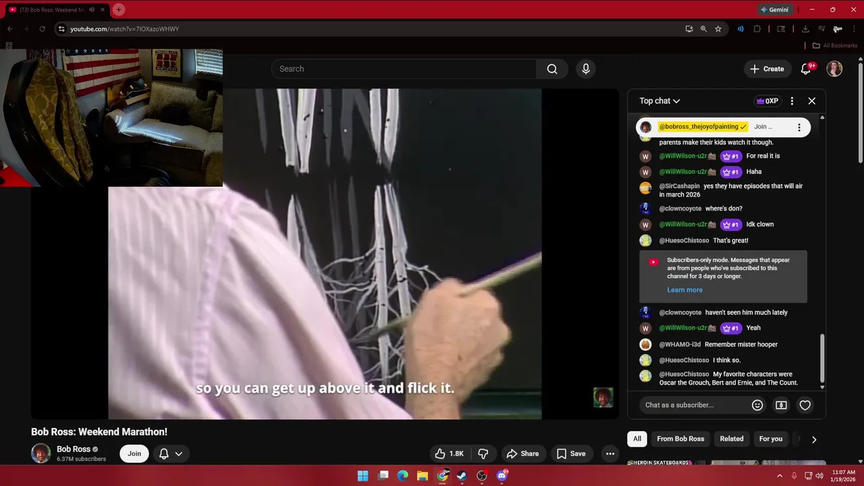This screenshot has width=864, height=486.
Task: Open the system volume control in tray
Action: [x=819, y=476]
